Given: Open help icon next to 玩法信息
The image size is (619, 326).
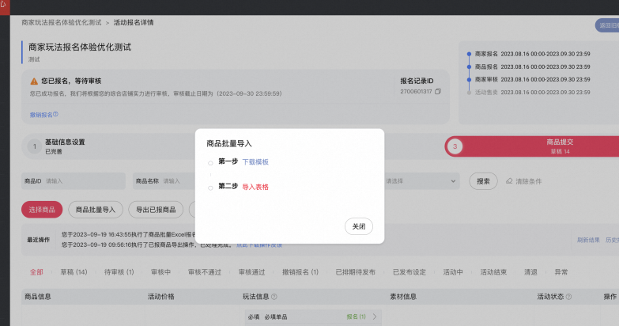Looking at the screenshot, I should click(274, 297).
